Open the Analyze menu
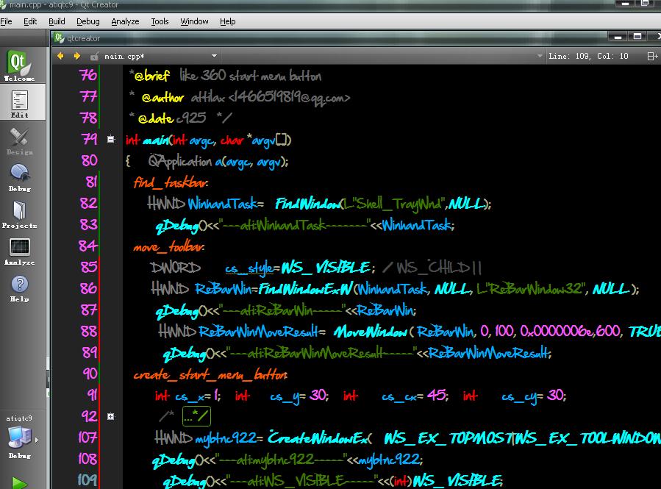 pyautogui.click(x=125, y=21)
